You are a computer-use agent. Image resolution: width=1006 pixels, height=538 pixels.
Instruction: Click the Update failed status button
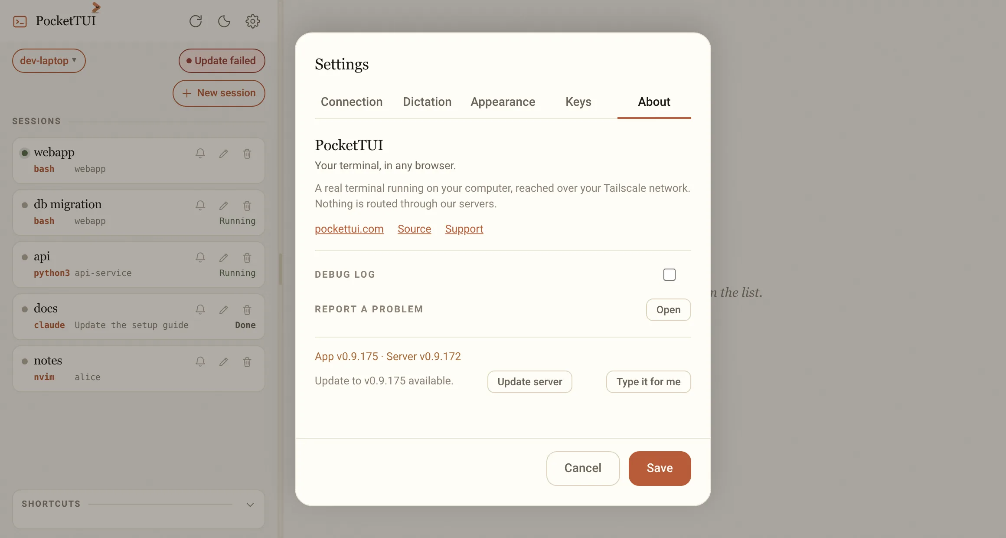click(222, 61)
